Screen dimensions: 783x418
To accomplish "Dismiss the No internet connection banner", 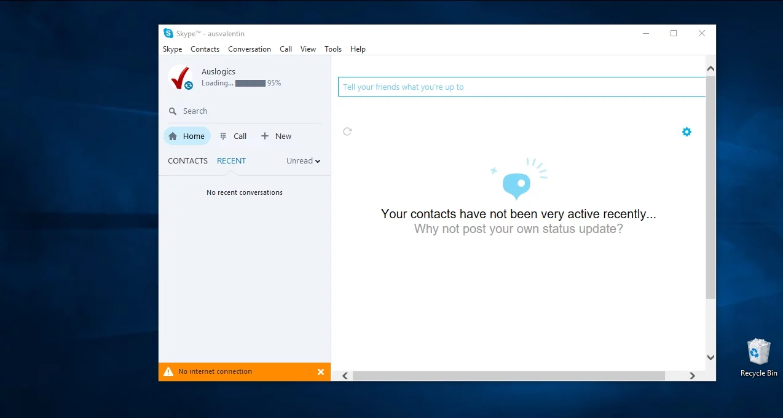I will coord(320,372).
